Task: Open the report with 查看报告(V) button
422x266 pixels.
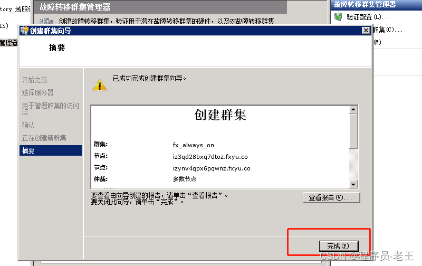Action: point(332,197)
